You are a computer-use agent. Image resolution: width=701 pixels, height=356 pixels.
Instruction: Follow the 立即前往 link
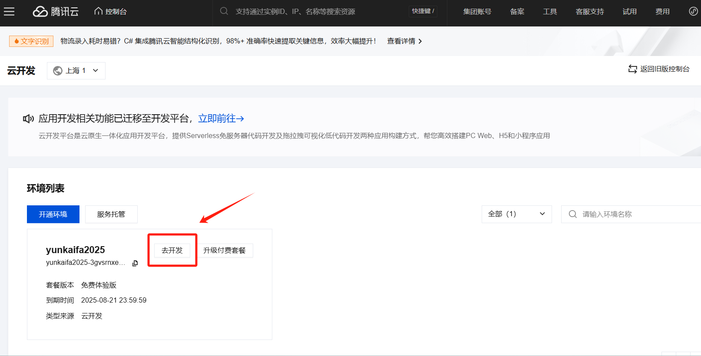click(x=221, y=119)
